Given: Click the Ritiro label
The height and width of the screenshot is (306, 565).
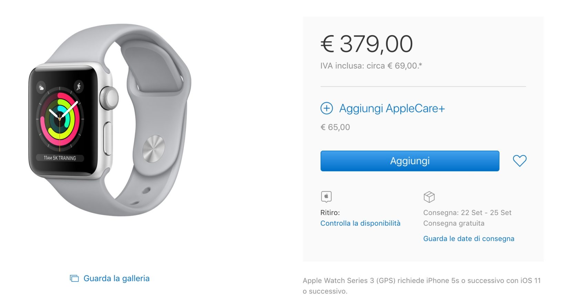Looking at the screenshot, I should click(x=330, y=213).
